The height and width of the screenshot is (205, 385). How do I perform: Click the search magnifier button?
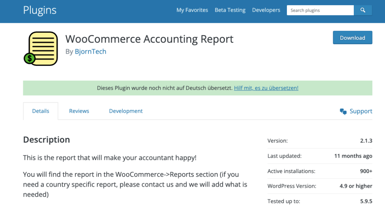[x=363, y=10]
